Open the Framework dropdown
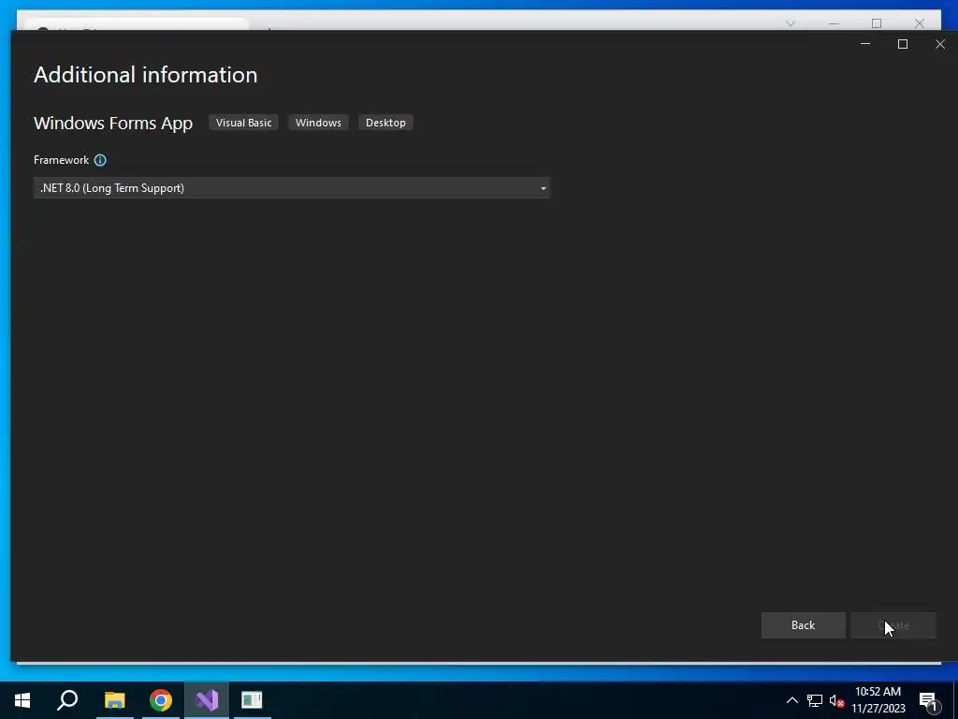This screenshot has height=719, width=958. tap(292, 187)
